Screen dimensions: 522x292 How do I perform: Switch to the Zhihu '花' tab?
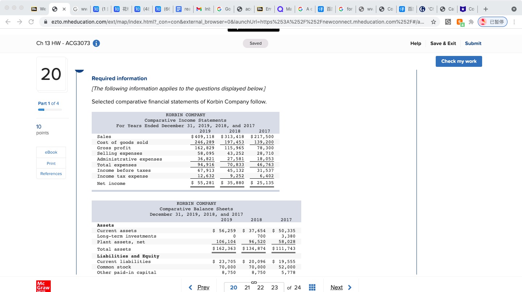[x=121, y=9]
